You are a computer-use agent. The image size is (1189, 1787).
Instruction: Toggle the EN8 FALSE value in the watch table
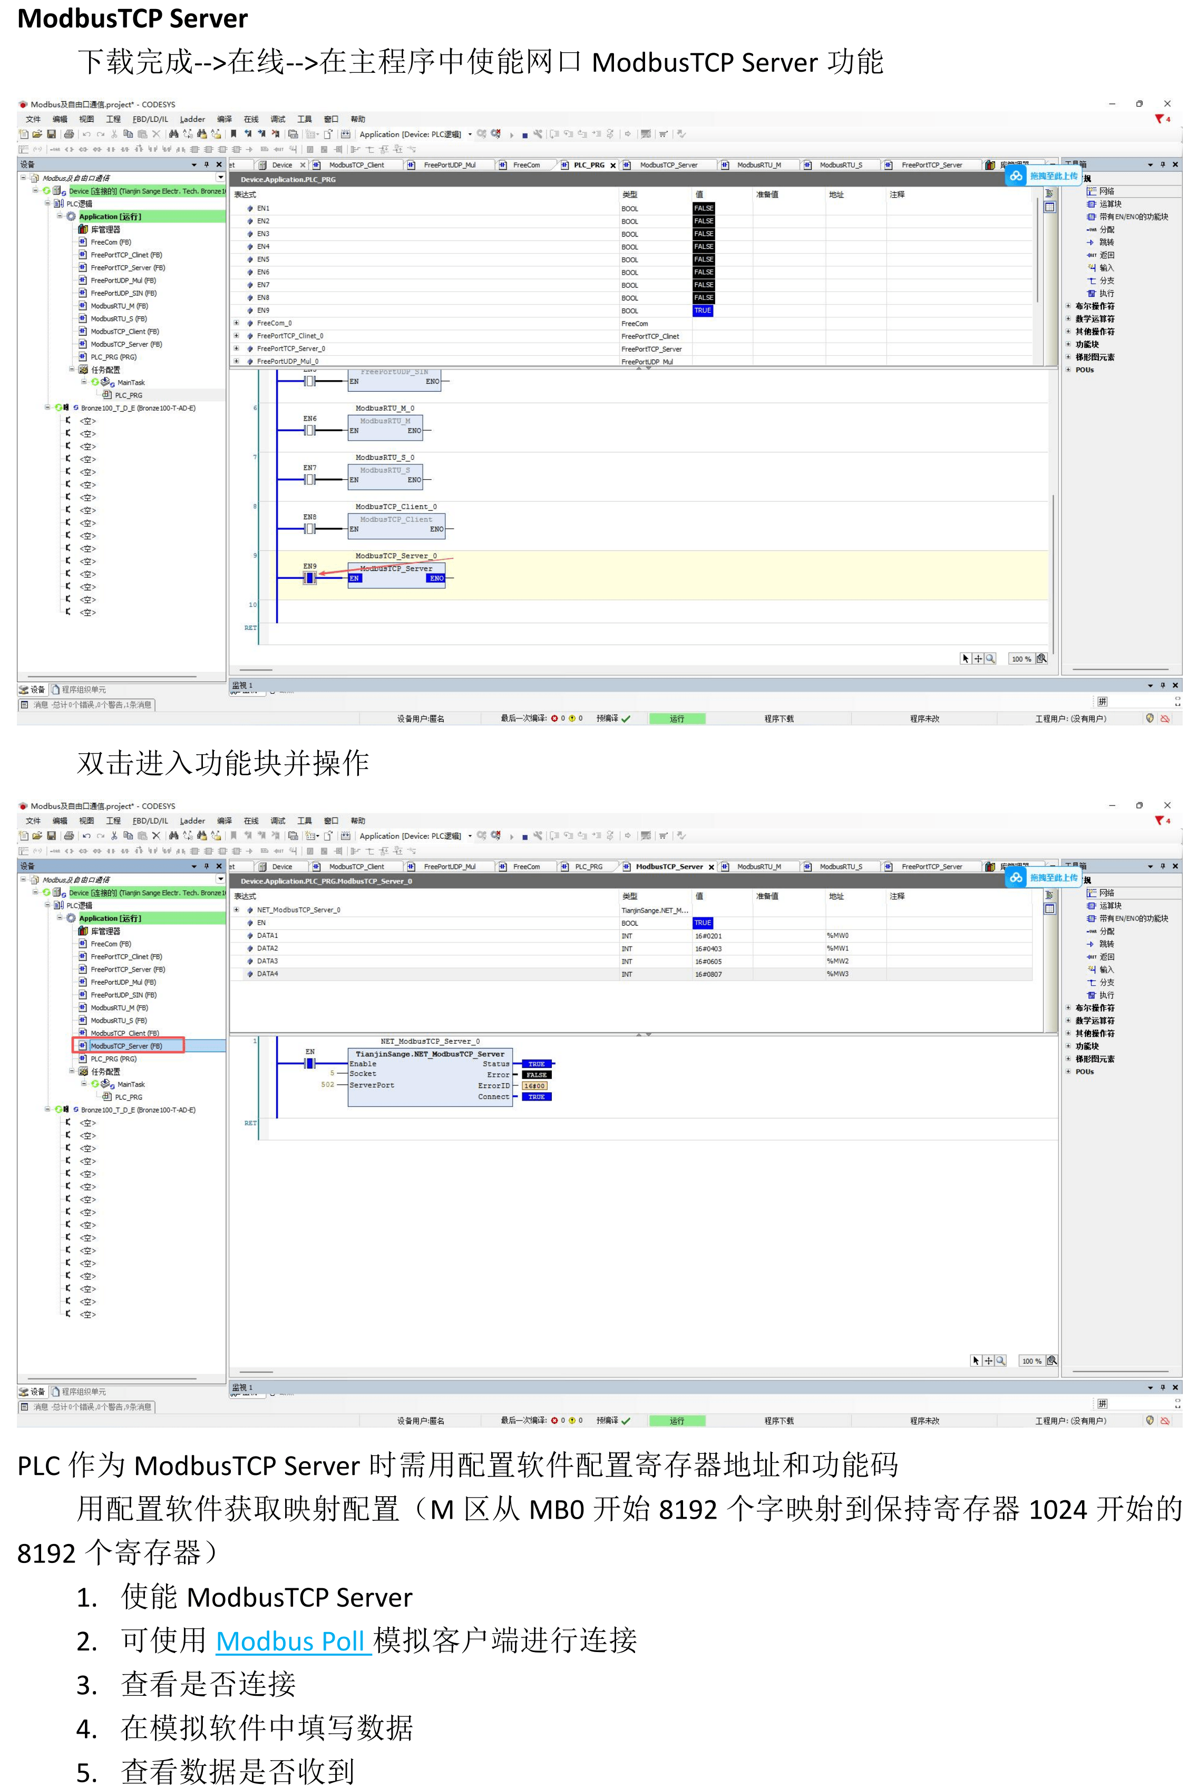pyautogui.click(x=704, y=297)
